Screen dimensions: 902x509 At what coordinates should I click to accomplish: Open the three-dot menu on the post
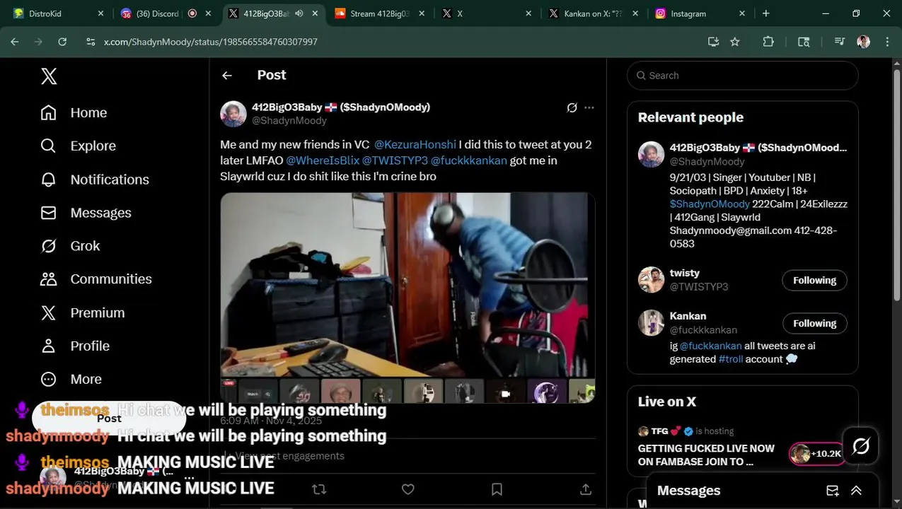click(589, 107)
